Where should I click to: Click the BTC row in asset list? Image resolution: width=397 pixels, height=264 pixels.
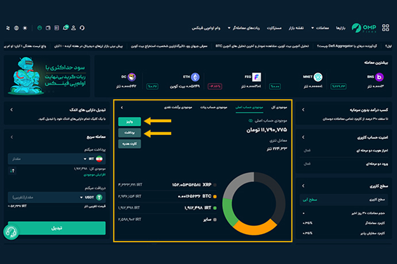click(167, 196)
